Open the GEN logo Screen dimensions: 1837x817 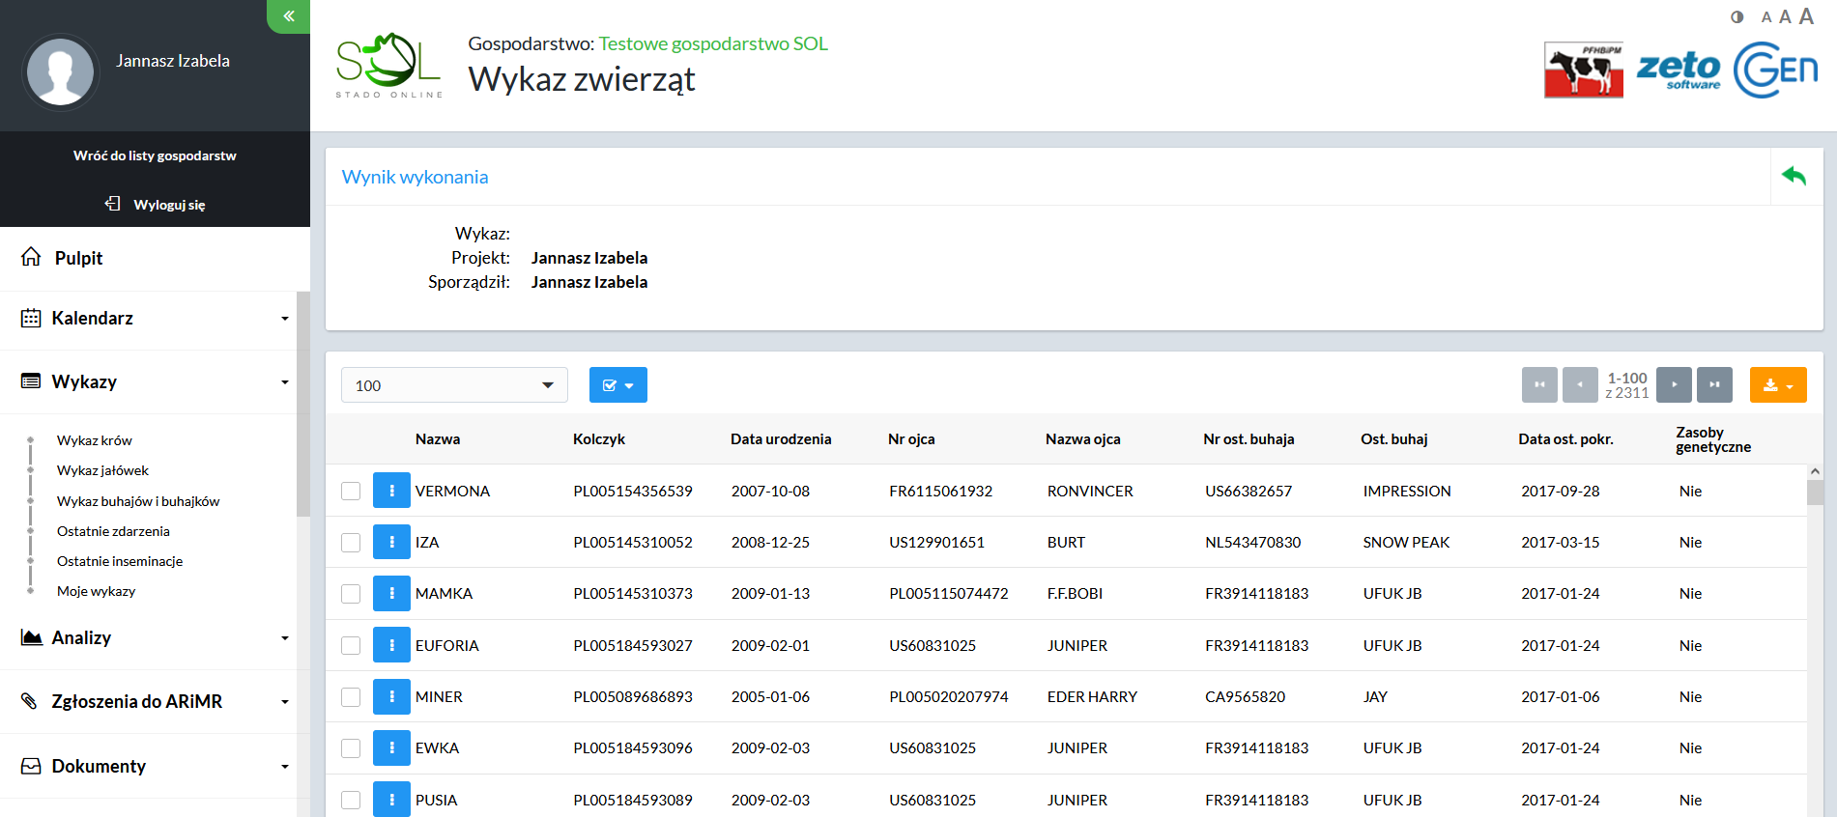(x=1775, y=70)
